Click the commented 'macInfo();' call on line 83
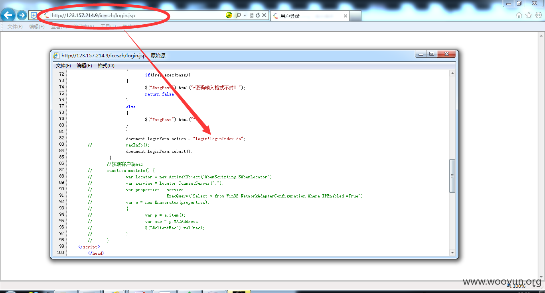The width and height of the screenshot is (545, 293). pos(137,145)
